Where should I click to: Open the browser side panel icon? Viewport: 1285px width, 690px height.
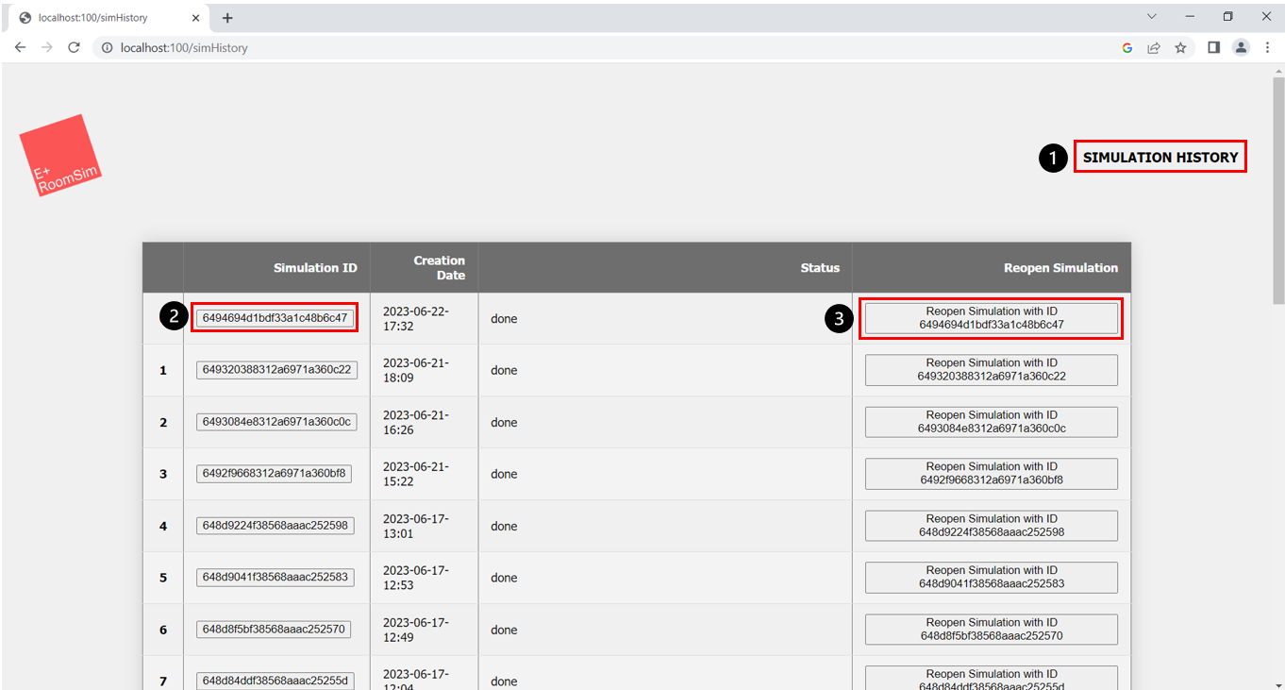click(1213, 47)
